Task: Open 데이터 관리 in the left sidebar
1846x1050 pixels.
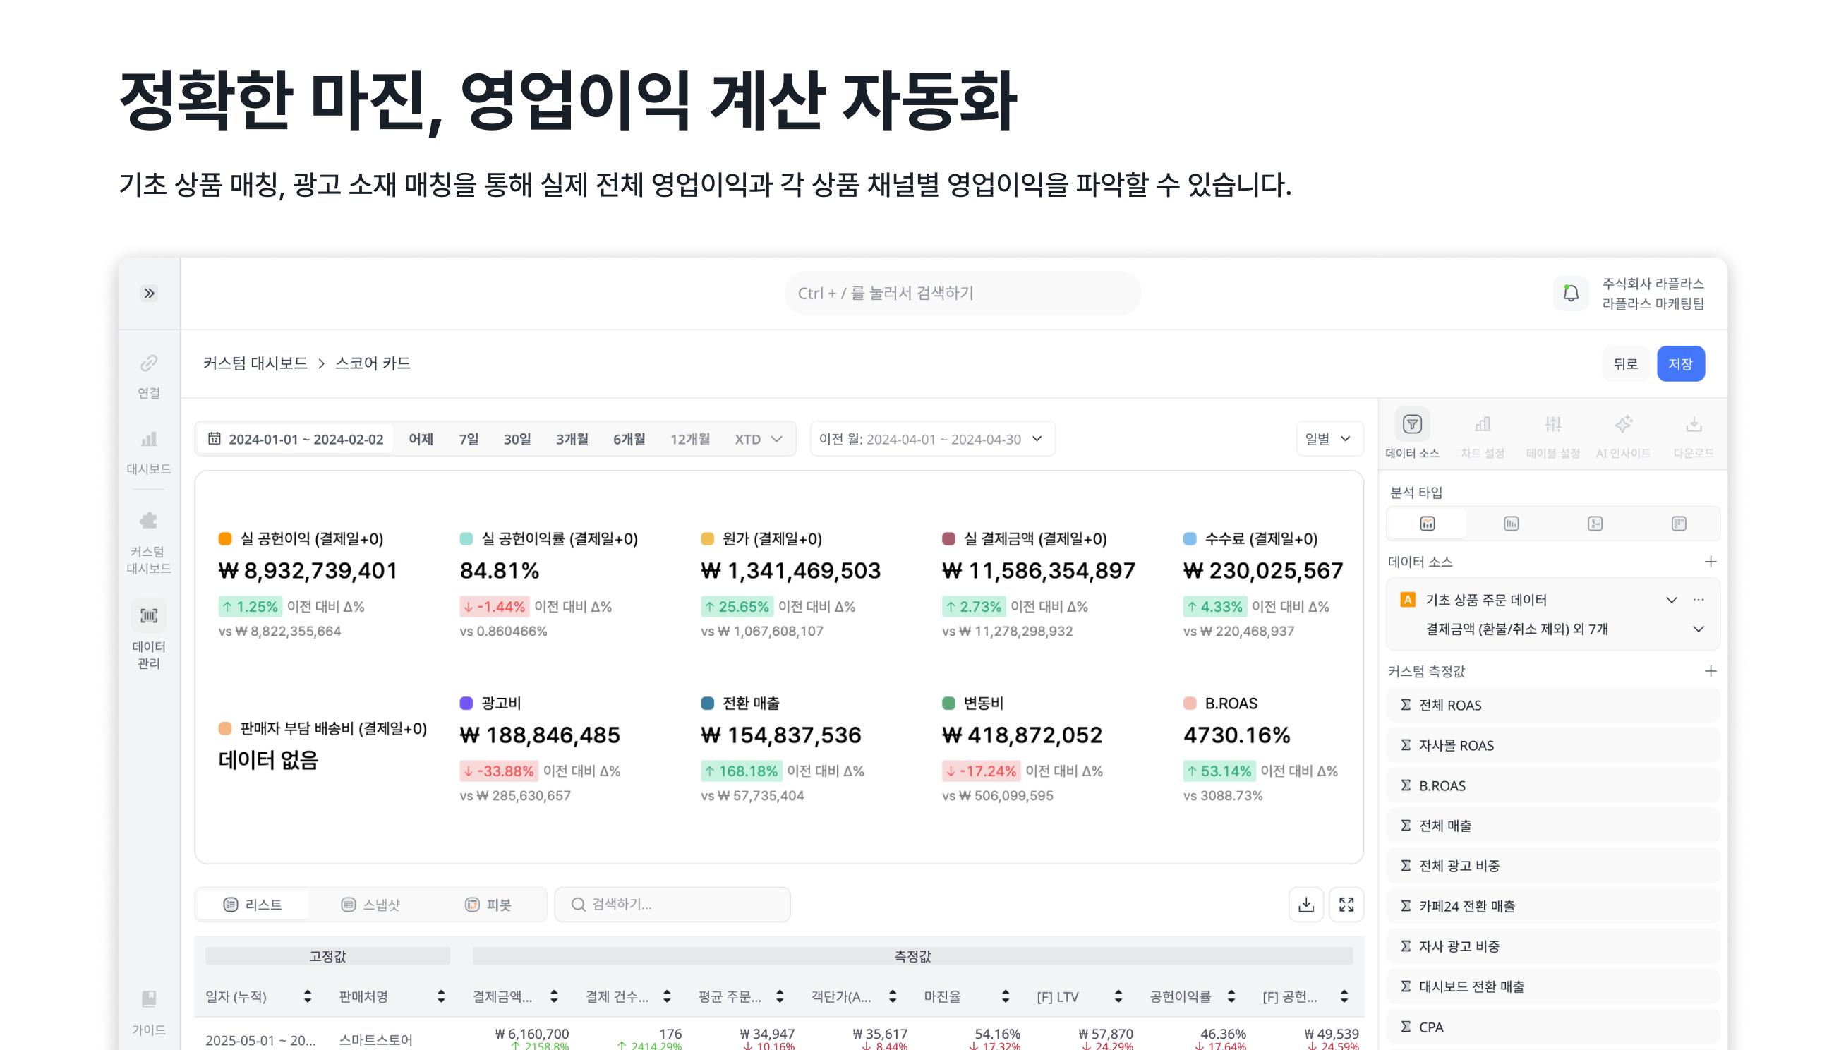Action: click(149, 617)
